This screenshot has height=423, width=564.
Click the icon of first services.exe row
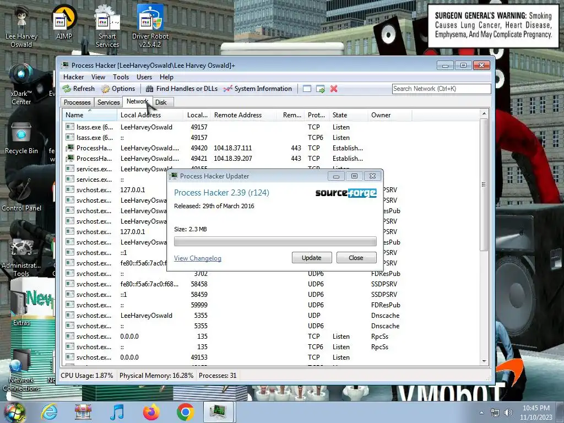pyautogui.click(x=70, y=169)
